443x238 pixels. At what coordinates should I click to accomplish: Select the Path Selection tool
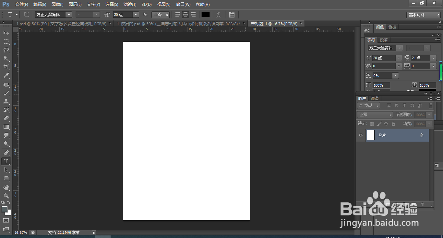pos(6,169)
